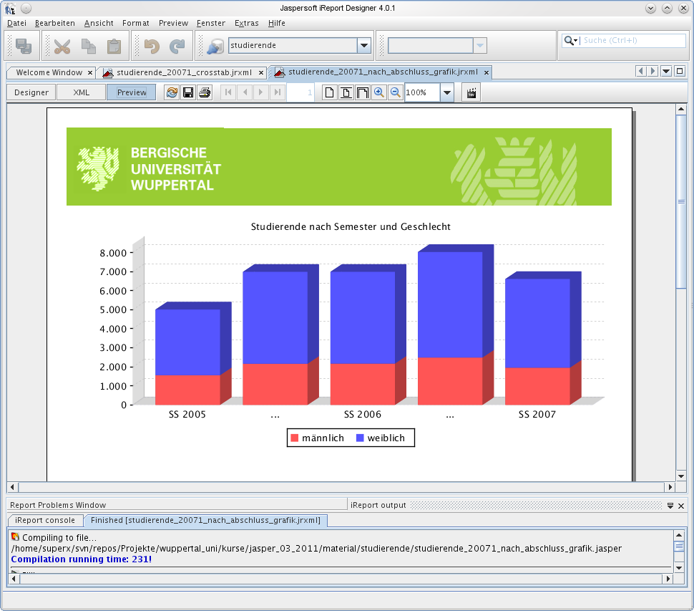Click the page number field
This screenshot has height=611, width=694.
[x=300, y=92]
